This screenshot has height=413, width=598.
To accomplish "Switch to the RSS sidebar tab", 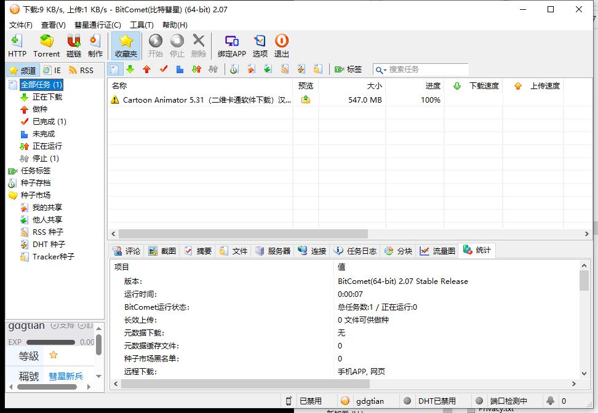I will point(81,71).
